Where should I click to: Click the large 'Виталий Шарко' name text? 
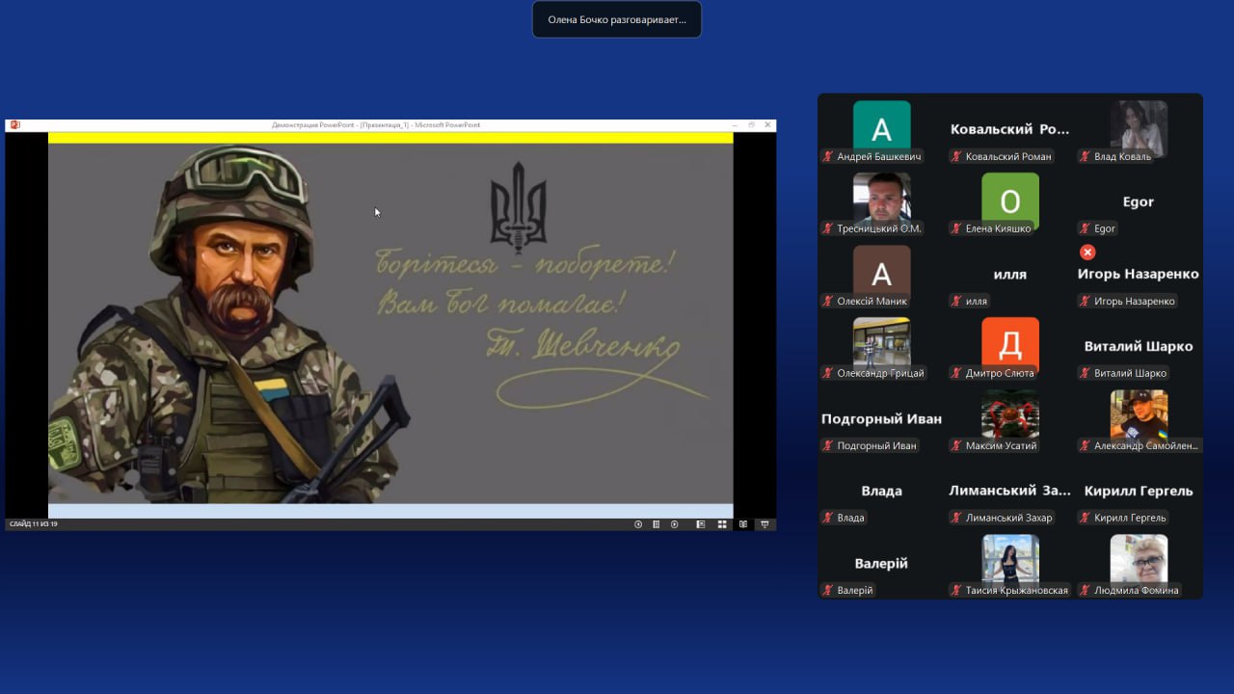[x=1139, y=346]
